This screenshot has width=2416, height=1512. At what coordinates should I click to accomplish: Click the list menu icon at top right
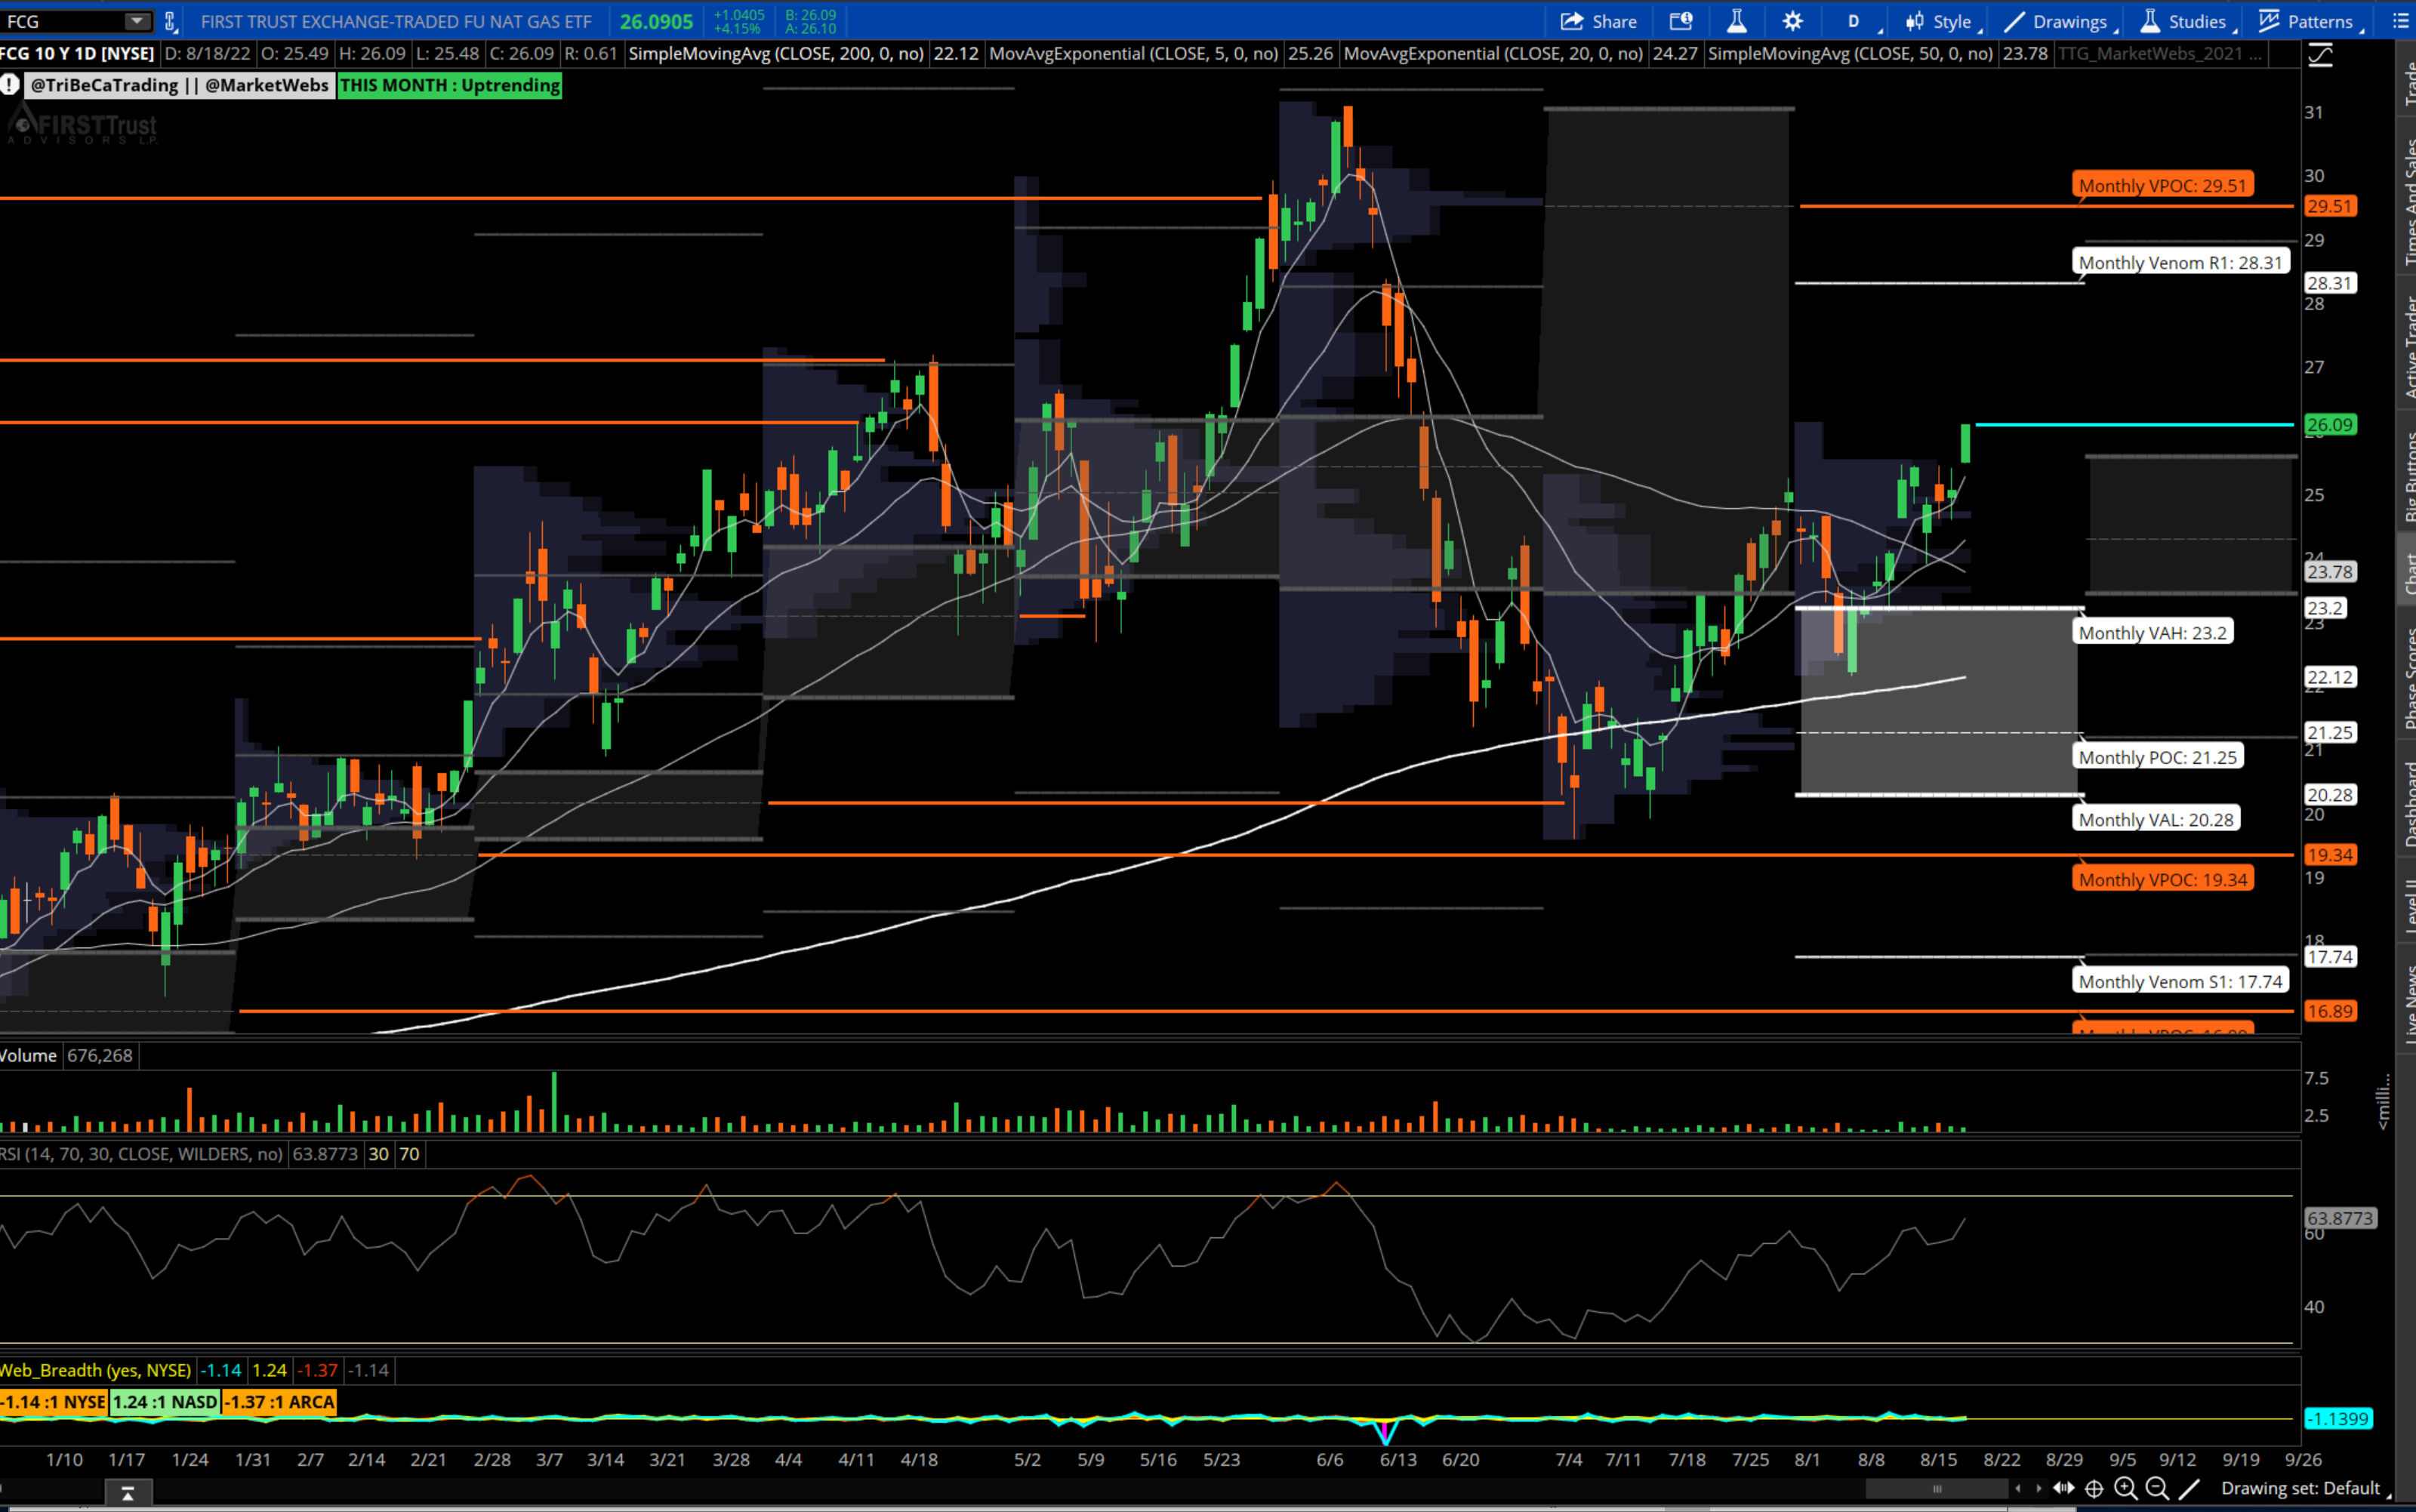point(2400,21)
